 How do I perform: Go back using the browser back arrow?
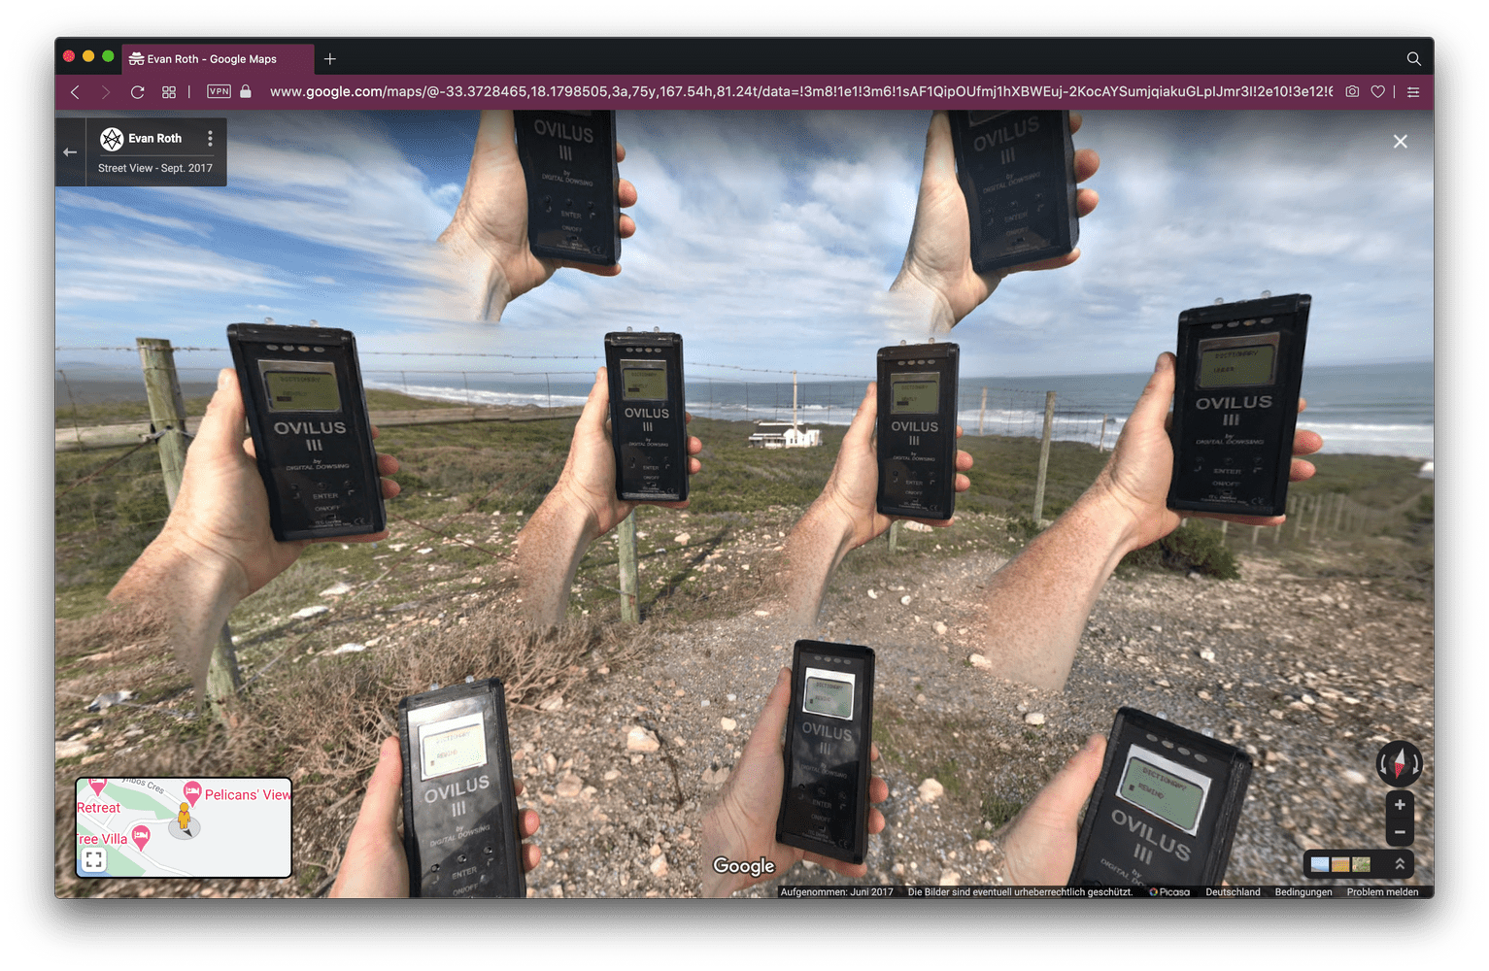click(75, 92)
